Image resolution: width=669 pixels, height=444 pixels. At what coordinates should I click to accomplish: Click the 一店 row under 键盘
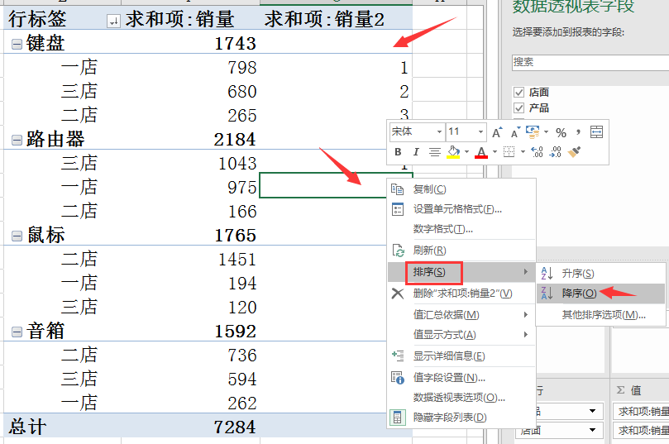pyautogui.click(x=79, y=68)
